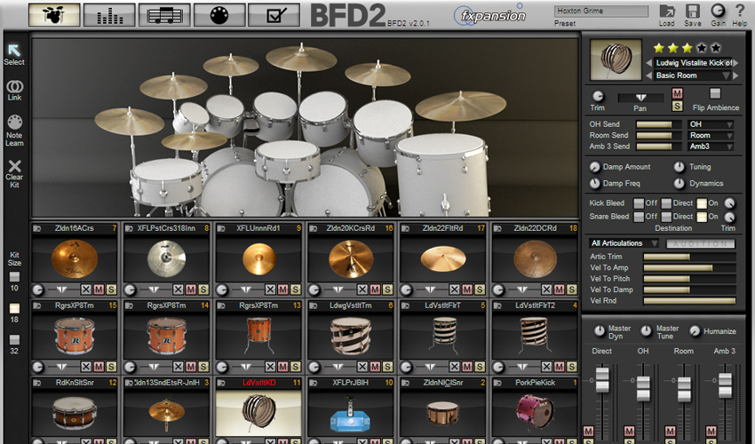Previous kit piece arrow beside Ludwig Vistalite

pos(648,62)
